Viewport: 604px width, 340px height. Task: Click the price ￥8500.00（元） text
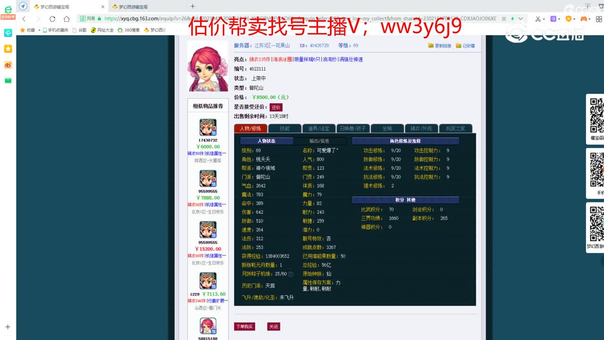270,97
